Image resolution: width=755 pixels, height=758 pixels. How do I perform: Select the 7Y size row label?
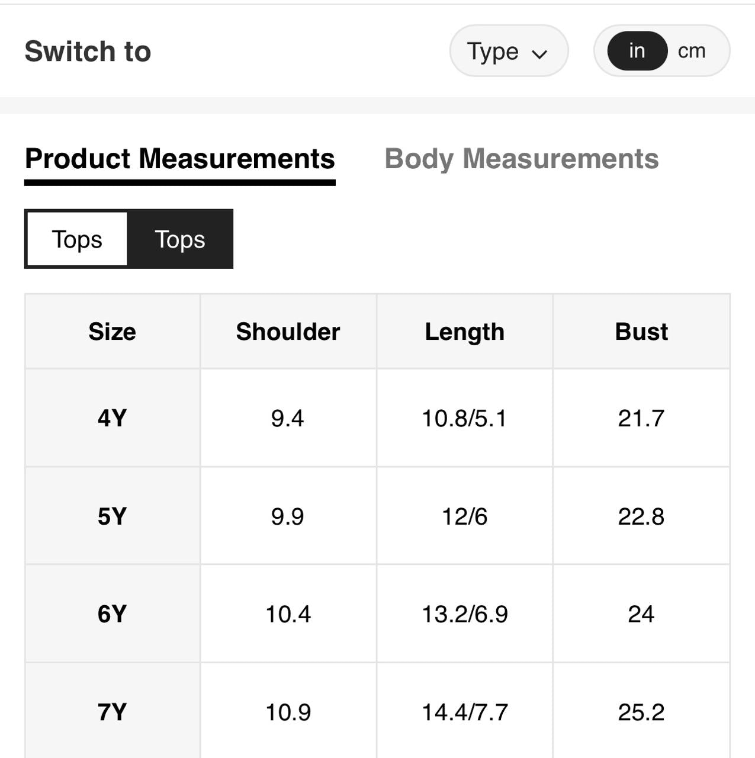point(112,712)
